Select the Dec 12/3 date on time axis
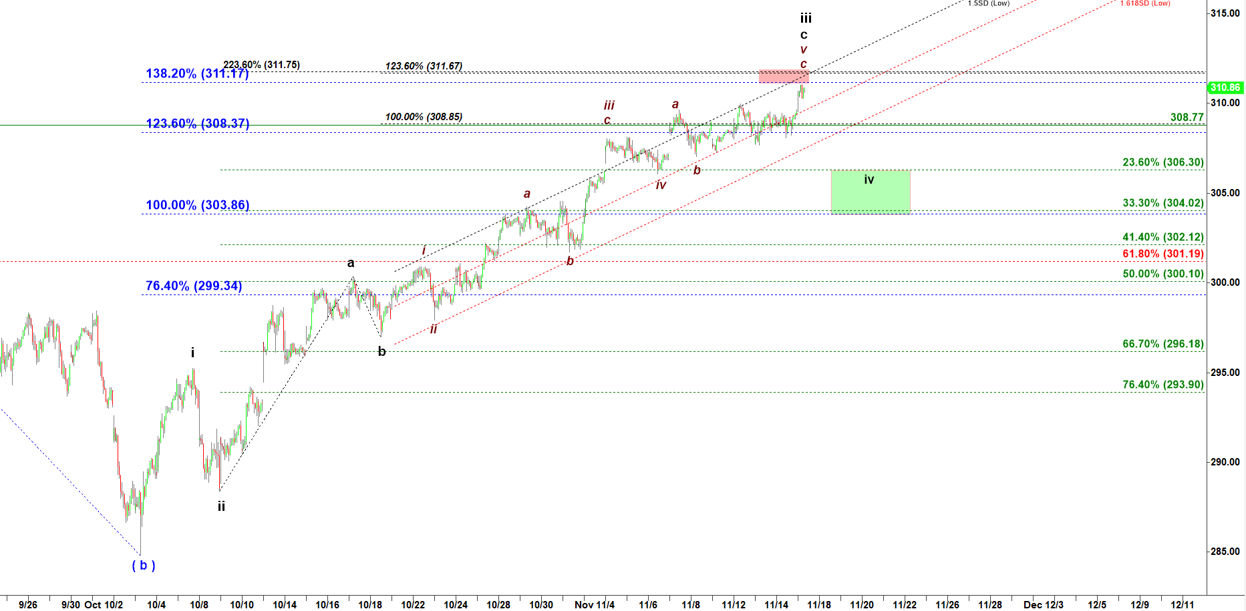 1043,604
